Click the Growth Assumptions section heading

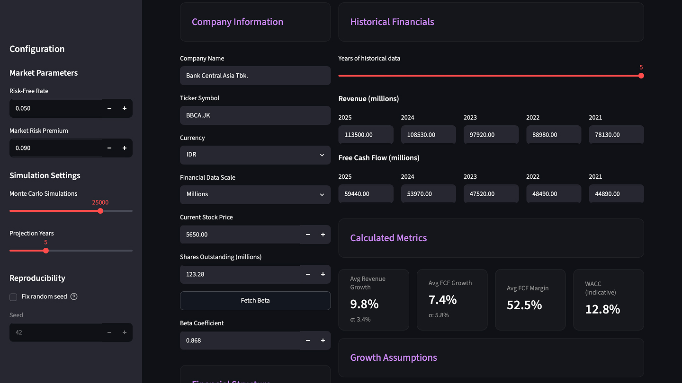pos(394,357)
